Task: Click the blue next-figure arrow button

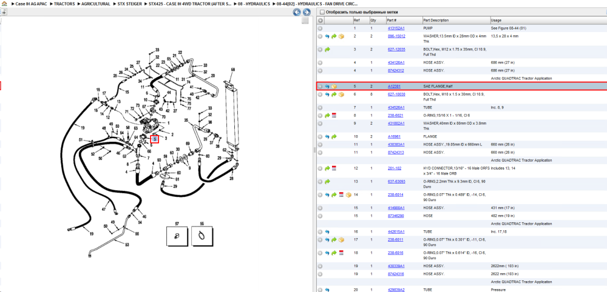Action: (x=305, y=12)
